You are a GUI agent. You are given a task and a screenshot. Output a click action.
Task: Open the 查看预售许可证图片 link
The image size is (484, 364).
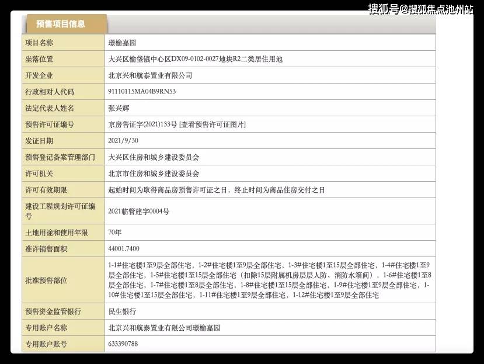click(x=213, y=124)
